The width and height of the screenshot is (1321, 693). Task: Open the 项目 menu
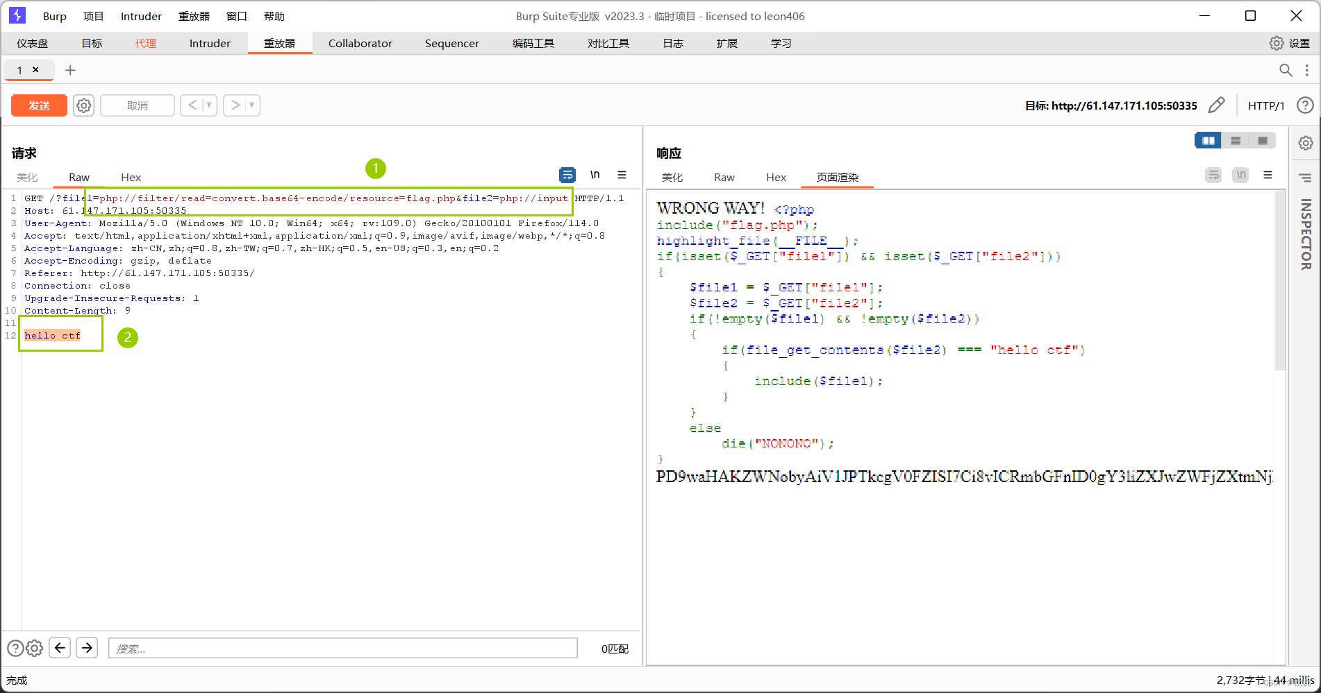click(93, 16)
